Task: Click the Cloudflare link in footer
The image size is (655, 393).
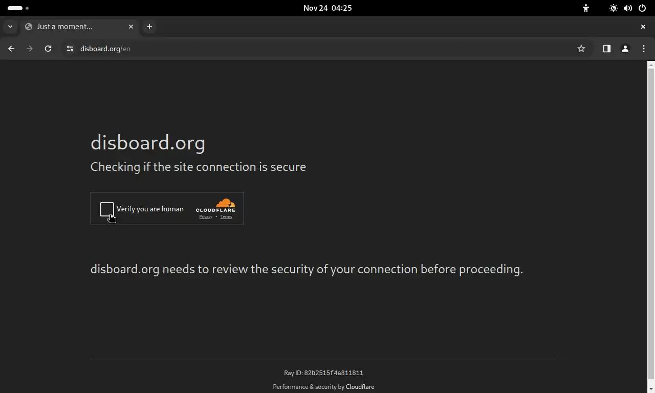Action: [x=360, y=387]
